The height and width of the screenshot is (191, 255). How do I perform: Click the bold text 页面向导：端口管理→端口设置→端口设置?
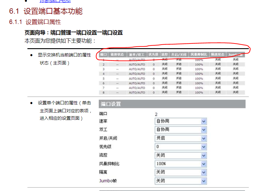click(74, 33)
